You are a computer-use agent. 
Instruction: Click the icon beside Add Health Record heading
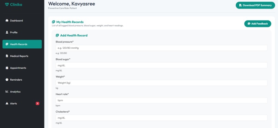(x=57, y=35)
